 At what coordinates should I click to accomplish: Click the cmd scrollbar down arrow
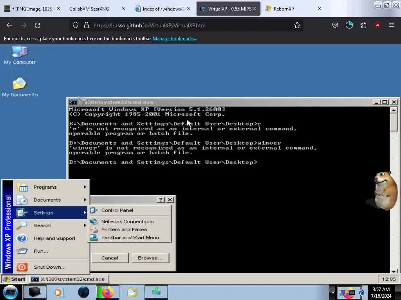394,271
